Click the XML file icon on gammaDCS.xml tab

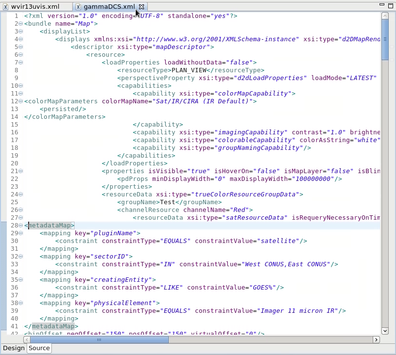(79, 7)
